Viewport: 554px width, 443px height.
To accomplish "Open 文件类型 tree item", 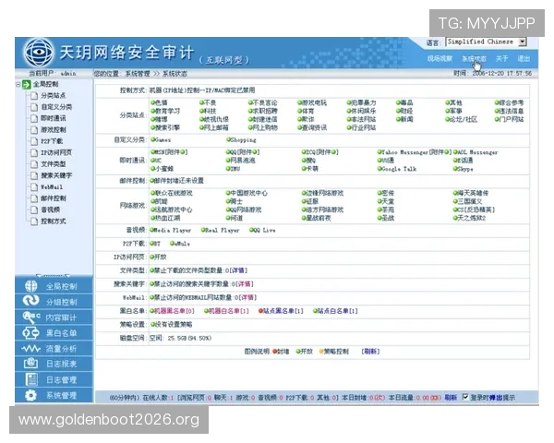I will click(x=53, y=164).
